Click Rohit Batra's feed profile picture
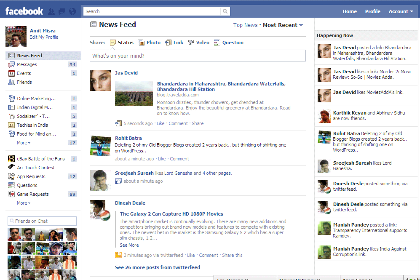This screenshot has width=420, height=280. point(100,146)
